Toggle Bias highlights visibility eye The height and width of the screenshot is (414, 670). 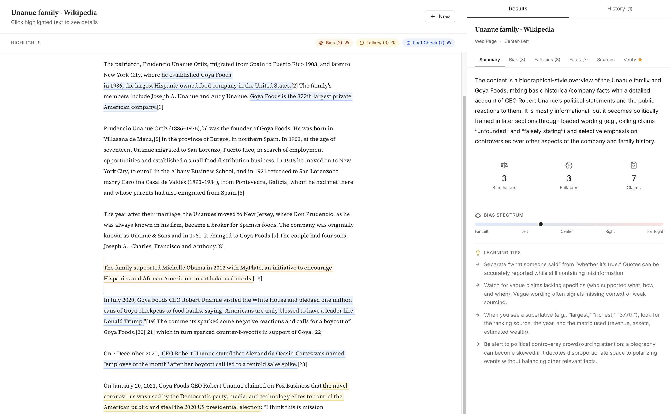347,43
